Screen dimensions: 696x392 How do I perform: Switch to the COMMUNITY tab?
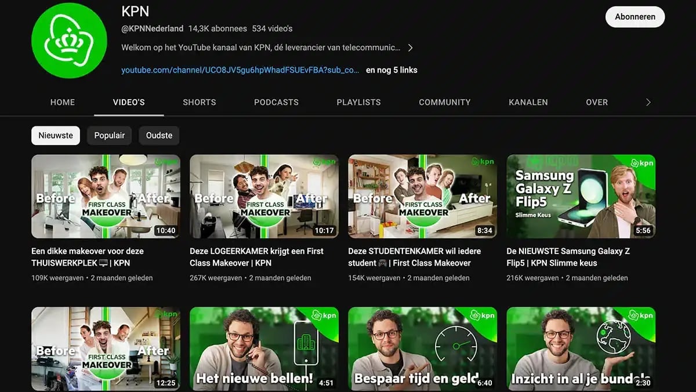(x=445, y=102)
